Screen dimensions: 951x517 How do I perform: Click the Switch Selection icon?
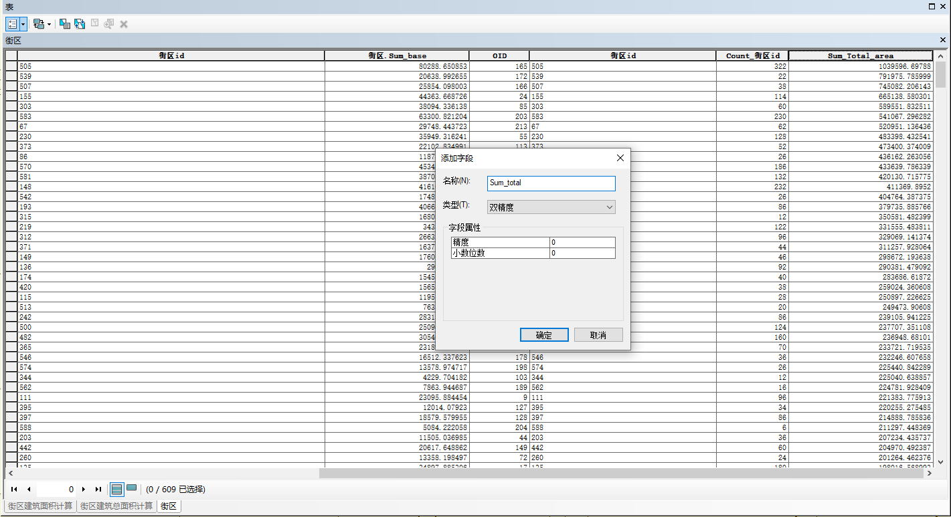(80, 24)
